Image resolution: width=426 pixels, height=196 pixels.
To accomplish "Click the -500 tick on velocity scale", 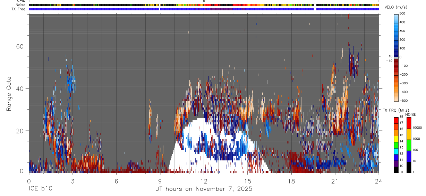I will [x=403, y=101].
